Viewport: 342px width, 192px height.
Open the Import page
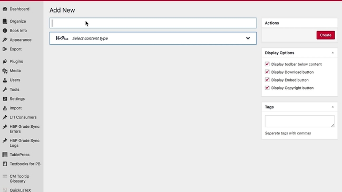click(x=15, y=108)
